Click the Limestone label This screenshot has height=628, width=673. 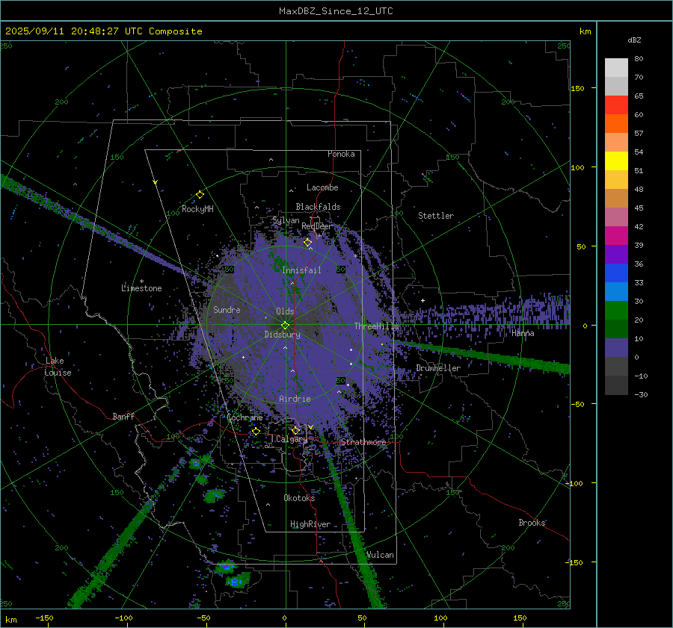pyautogui.click(x=141, y=288)
